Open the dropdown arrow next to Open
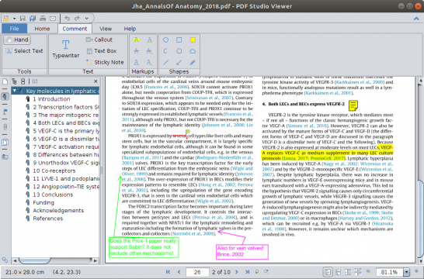This screenshot has height=279, width=424. coord(14,19)
